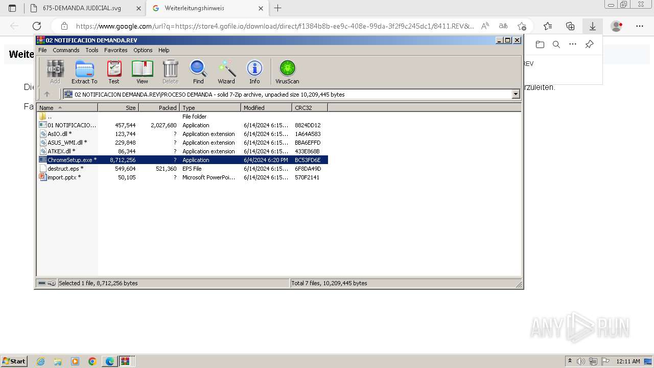Open Edge Settings and more menu

[640, 26]
